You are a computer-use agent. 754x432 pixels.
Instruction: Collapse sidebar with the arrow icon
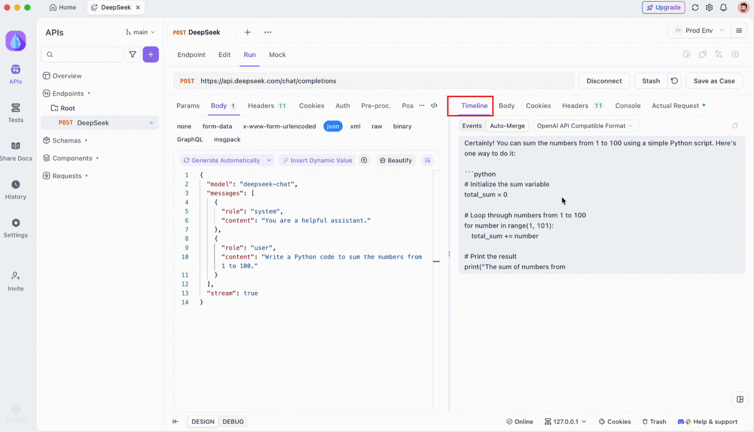click(176, 421)
